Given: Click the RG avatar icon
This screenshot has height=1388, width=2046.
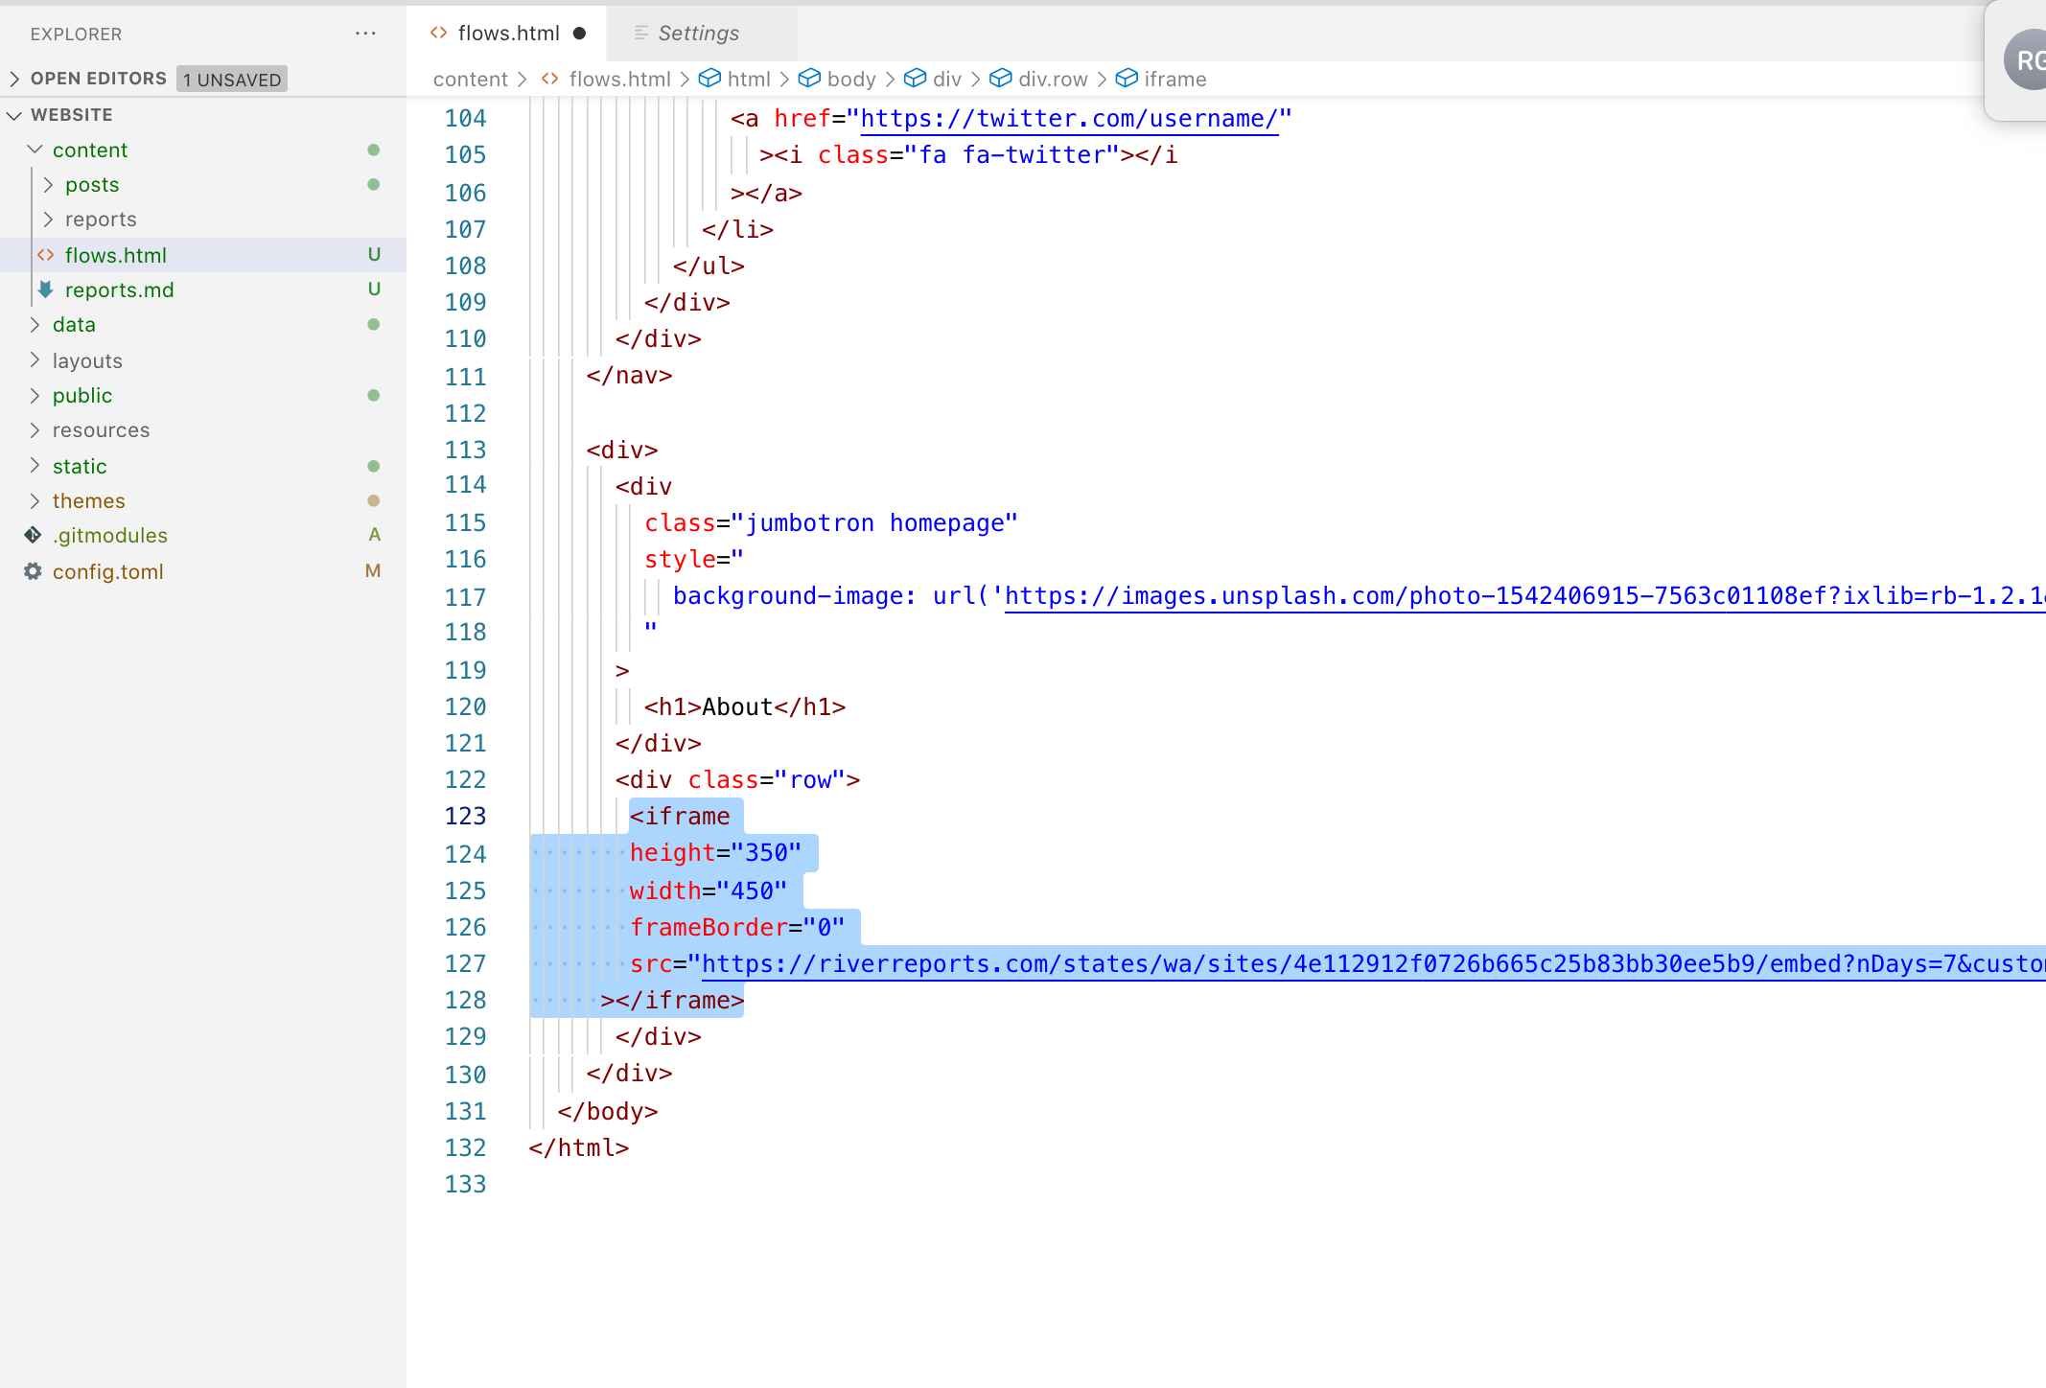Looking at the screenshot, I should [x=2025, y=60].
